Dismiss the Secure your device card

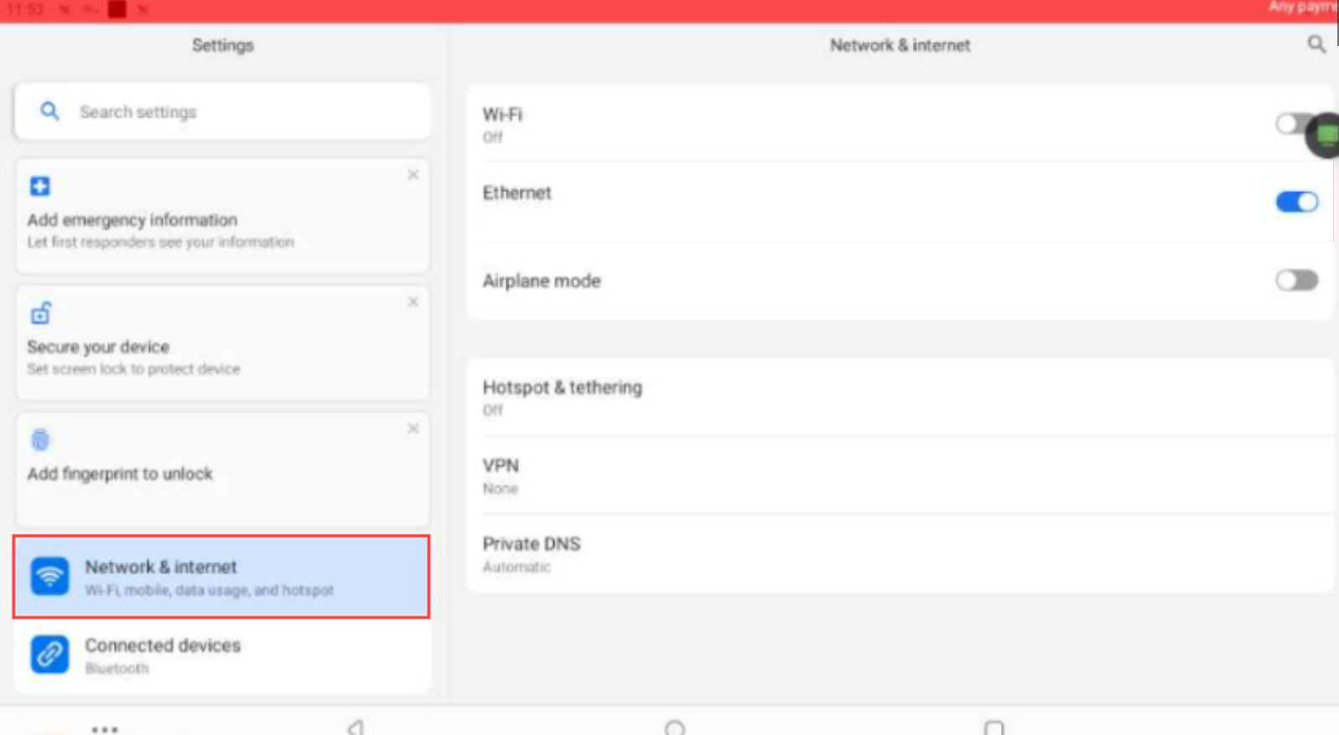pyautogui.click(x=413, y=302)
